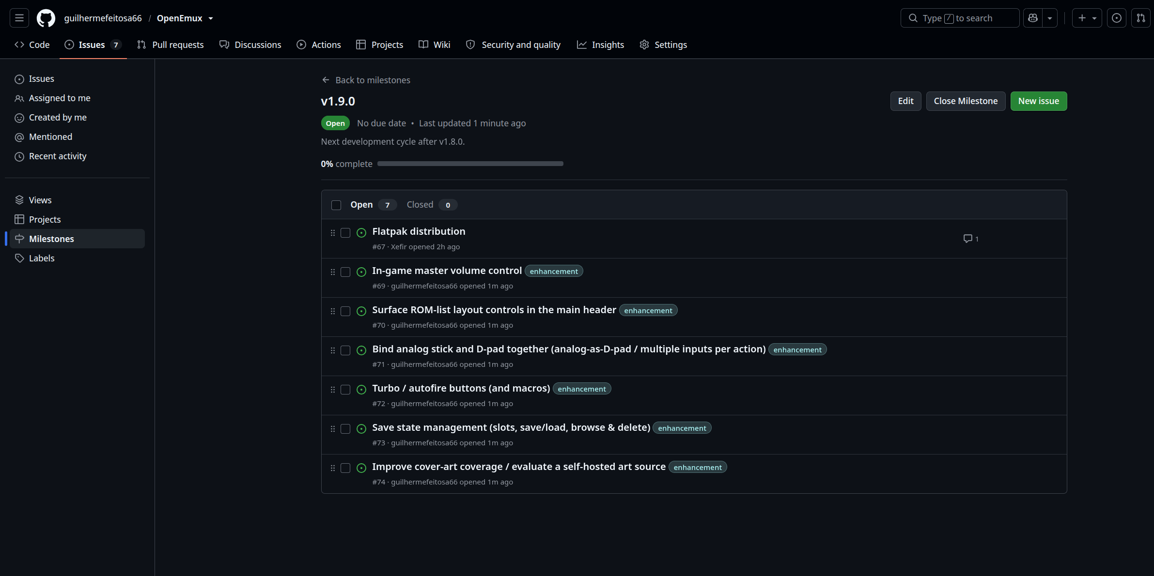Viewport: 1154px width, 576px height.
Task: Switch to the Actions tab
Action: click(x=319, y=45)
